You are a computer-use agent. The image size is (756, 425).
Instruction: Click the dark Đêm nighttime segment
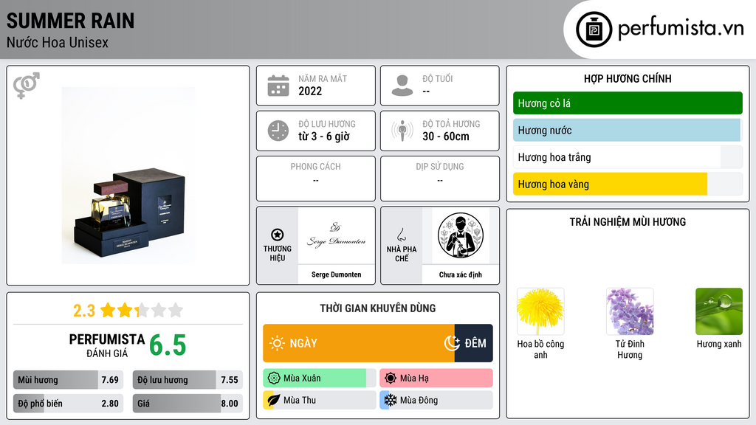click(473, 343)
